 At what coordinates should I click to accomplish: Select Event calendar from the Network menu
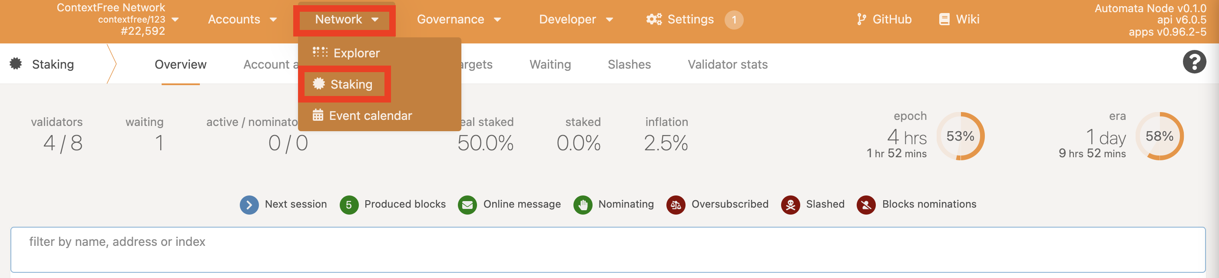370,116
